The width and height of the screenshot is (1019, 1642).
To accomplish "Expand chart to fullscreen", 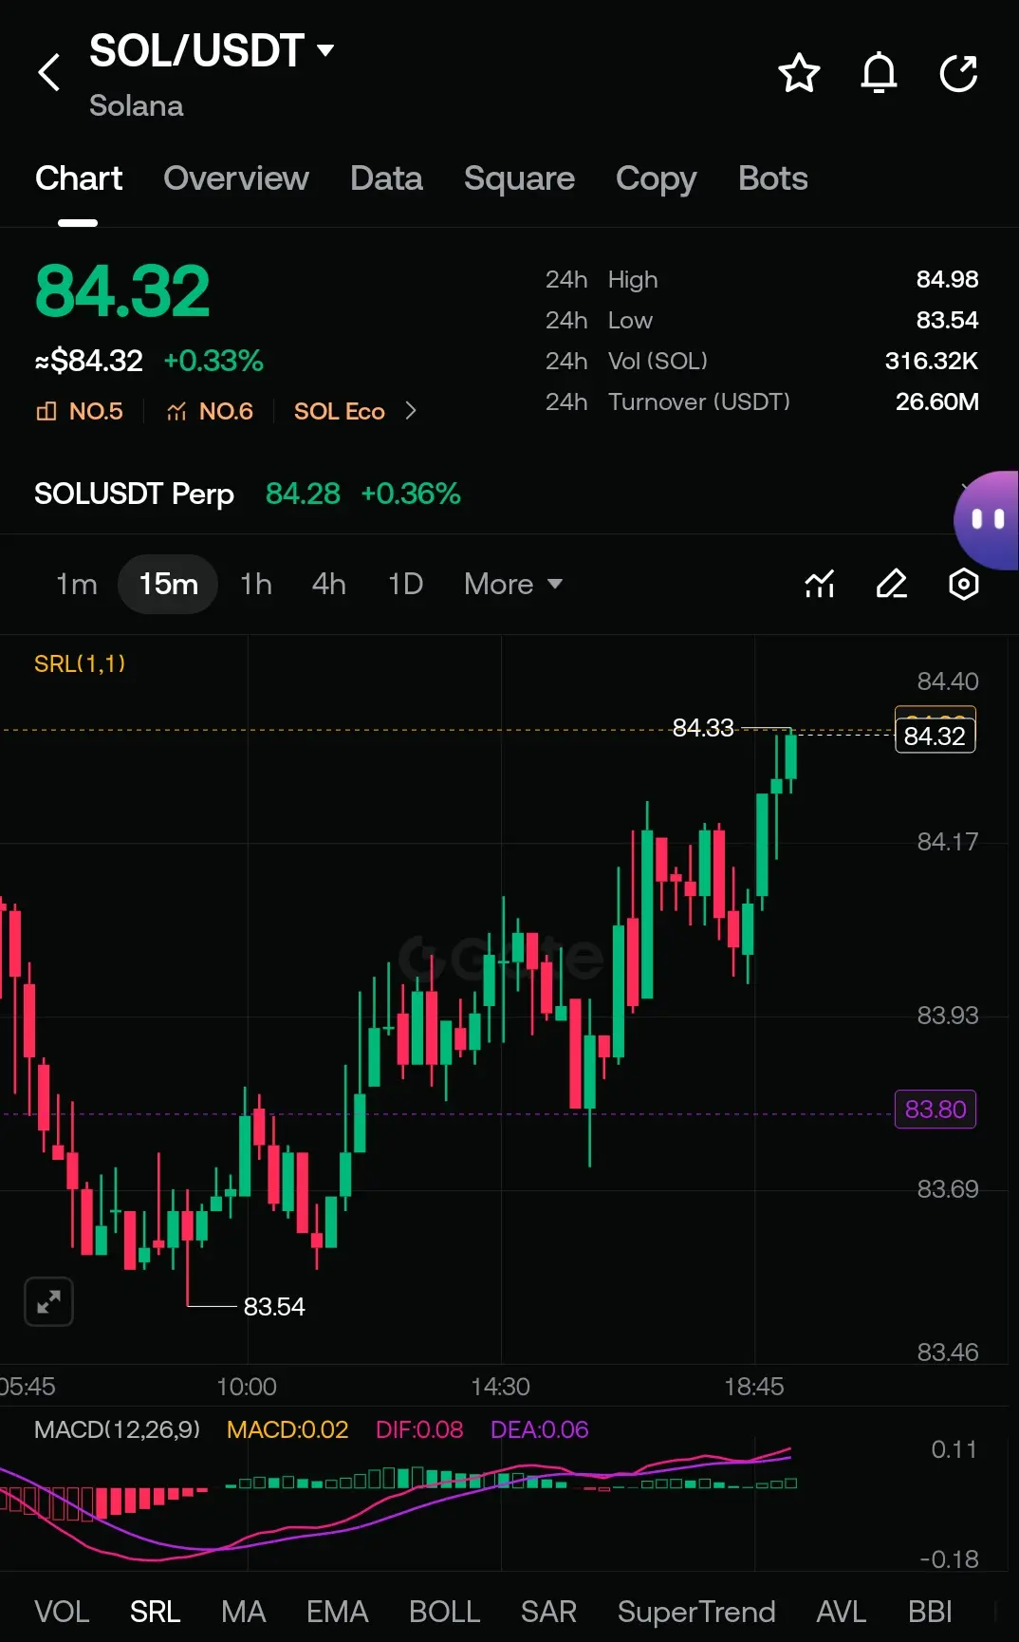I will [48, 1301].
